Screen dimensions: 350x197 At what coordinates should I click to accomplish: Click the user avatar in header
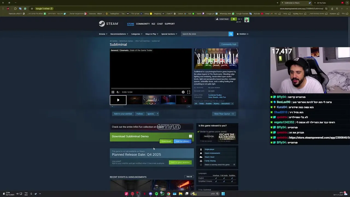click(x=247, y=20)
